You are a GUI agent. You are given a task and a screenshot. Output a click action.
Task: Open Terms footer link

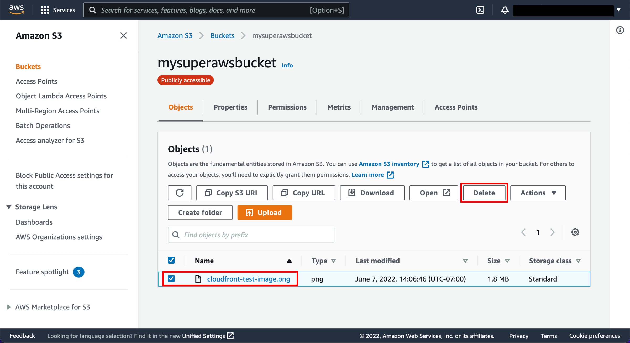pyautogui.click(x=549, y=336)
